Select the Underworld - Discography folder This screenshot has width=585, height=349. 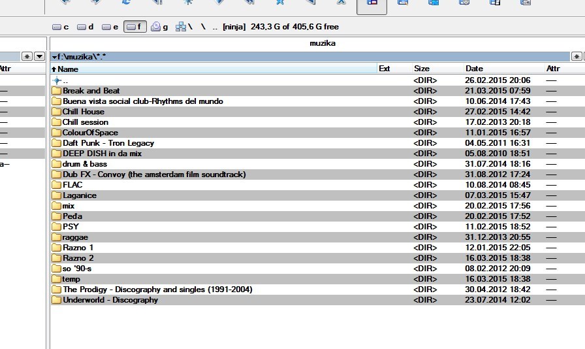110,300
